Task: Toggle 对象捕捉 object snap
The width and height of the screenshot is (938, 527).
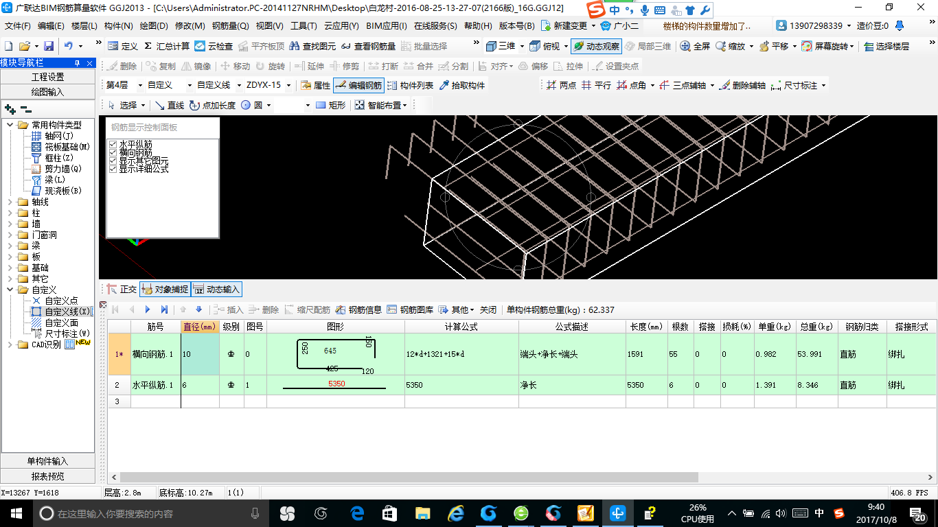Action: coord(164,290)
